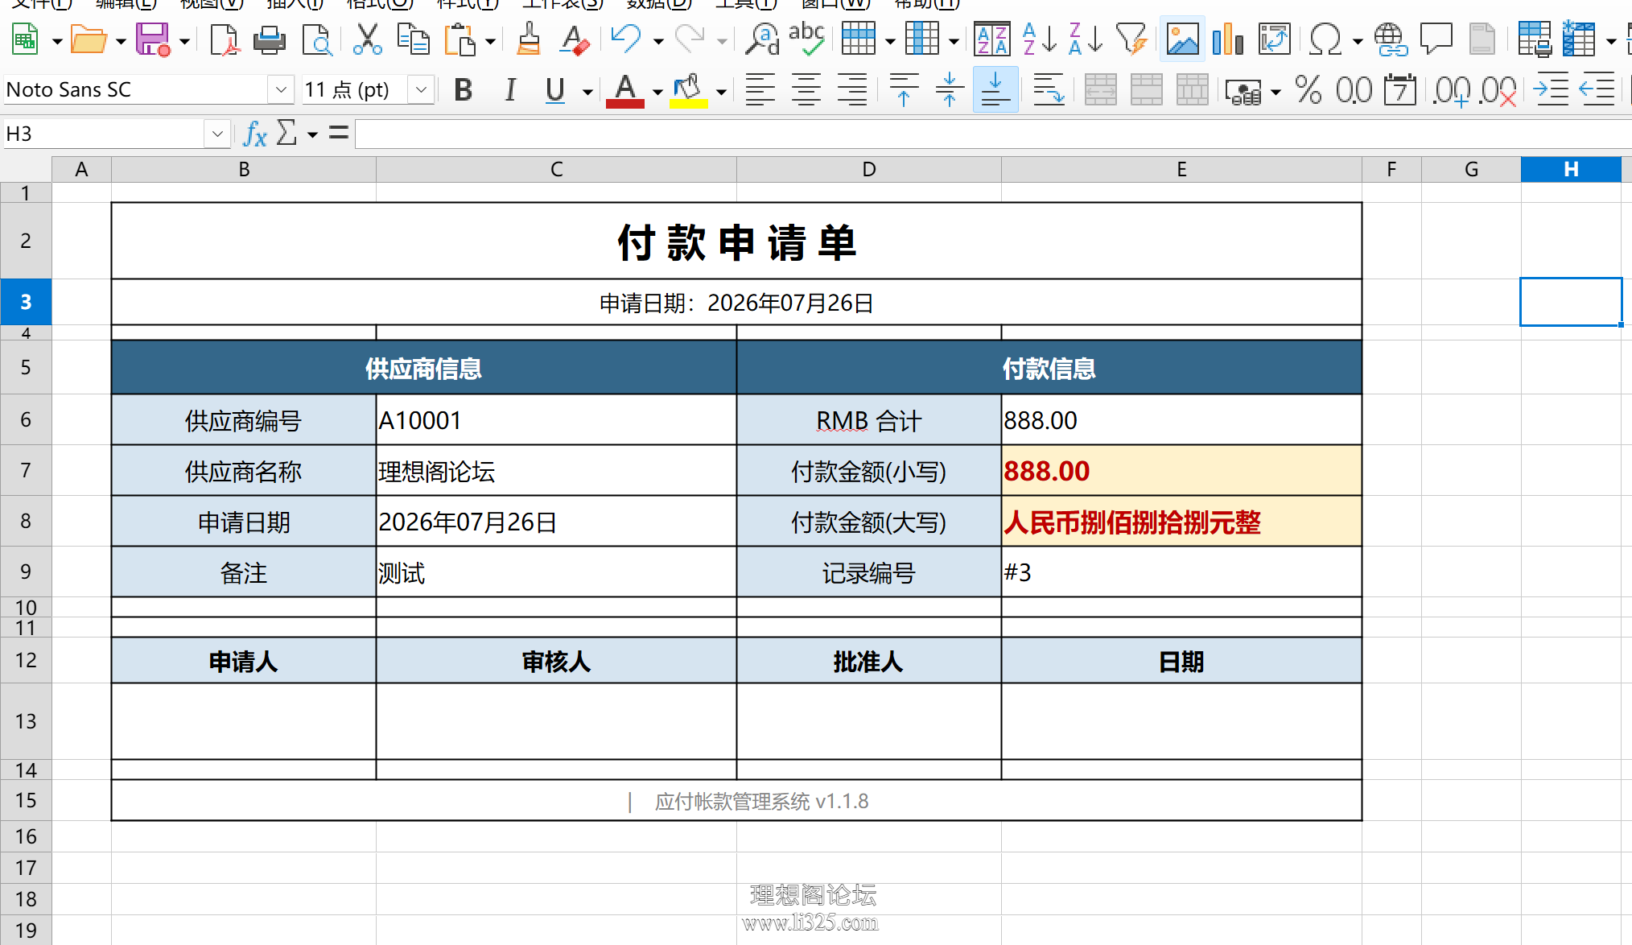The image size is (1632, 945).
Task: Insert a pivot table
Action: click(x=1275, y=39)
